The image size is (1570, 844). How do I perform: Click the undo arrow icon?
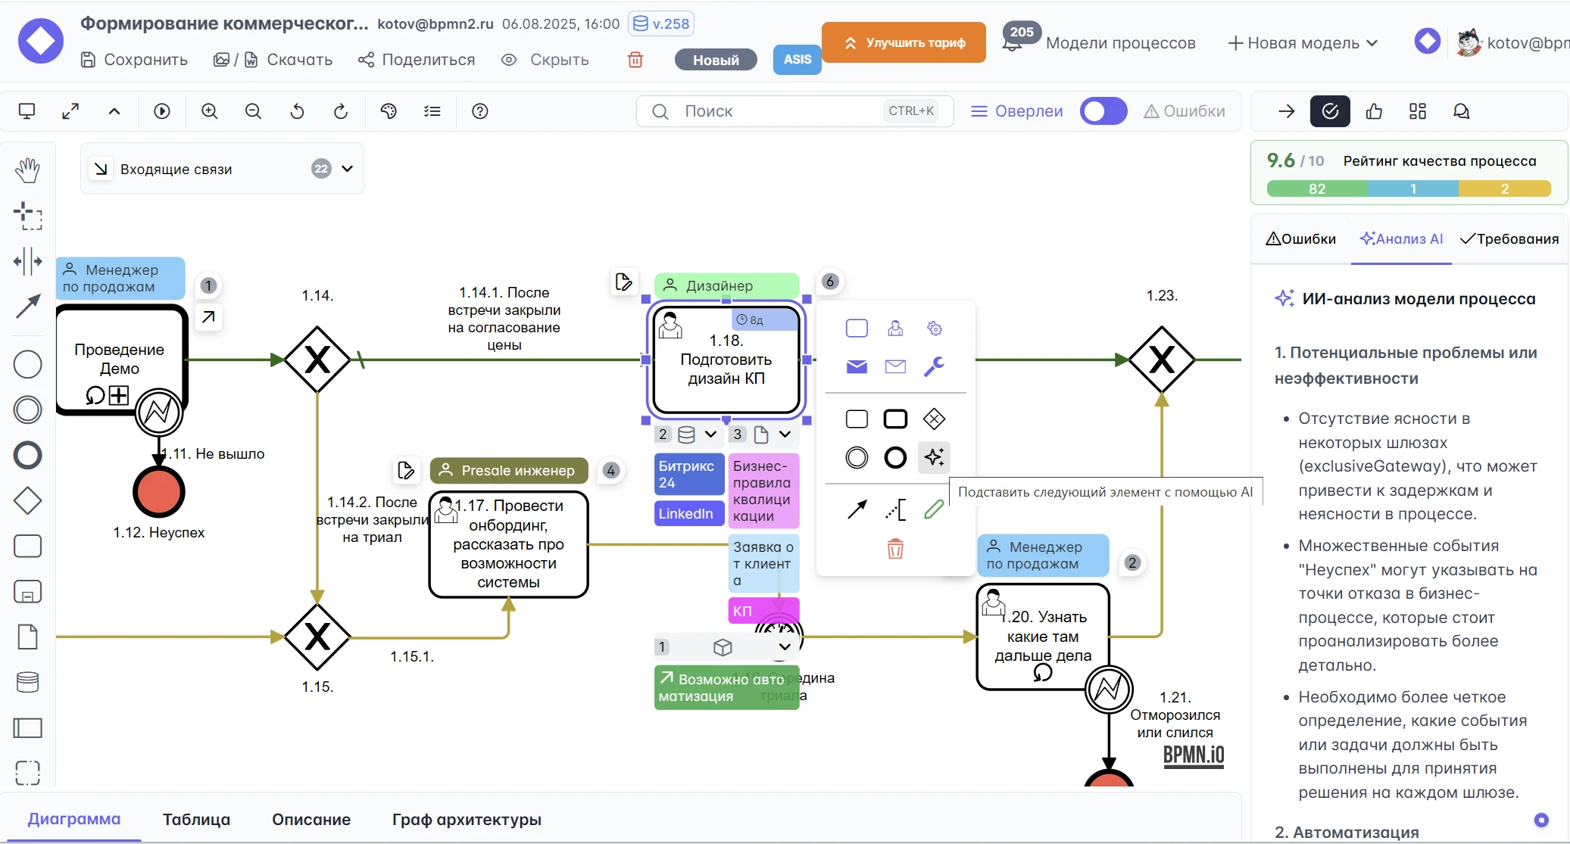tap(297, 111)
